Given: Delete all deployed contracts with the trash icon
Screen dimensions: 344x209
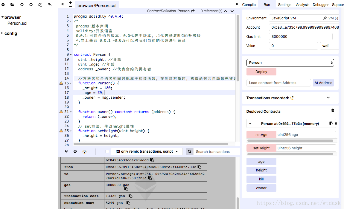Looking at the screenshot, I should pos(333,110).
